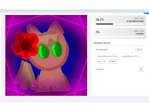Click the 'Likely to be Deepfake' card label
The image size is (149, 112).
139,32
